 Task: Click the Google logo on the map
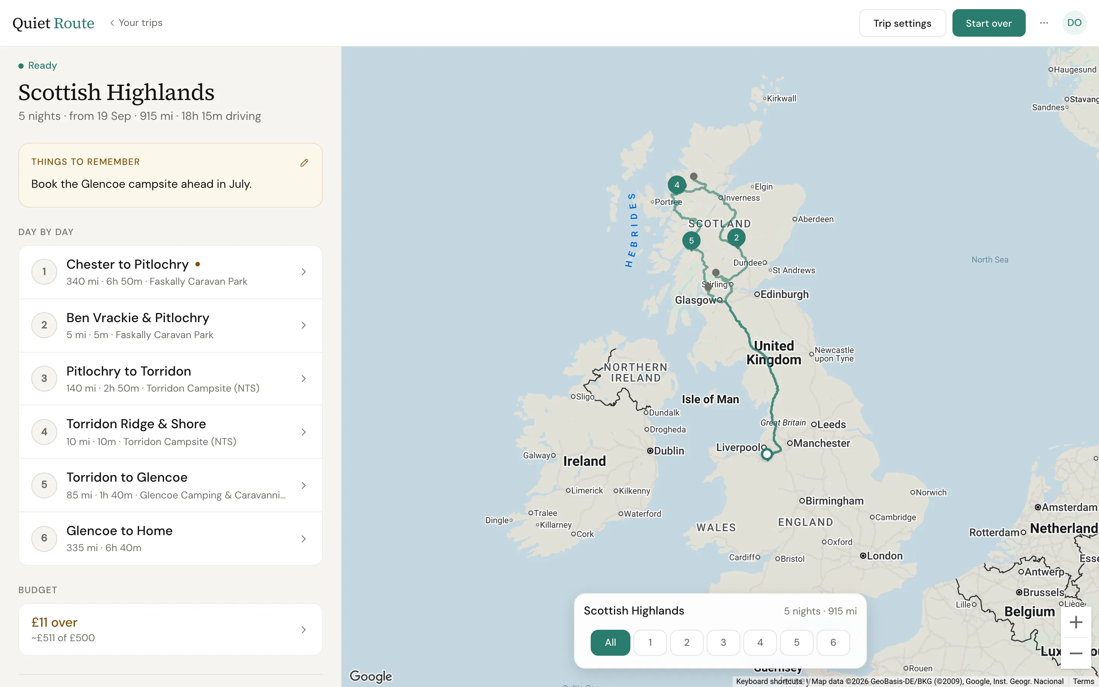click(371, 676)
